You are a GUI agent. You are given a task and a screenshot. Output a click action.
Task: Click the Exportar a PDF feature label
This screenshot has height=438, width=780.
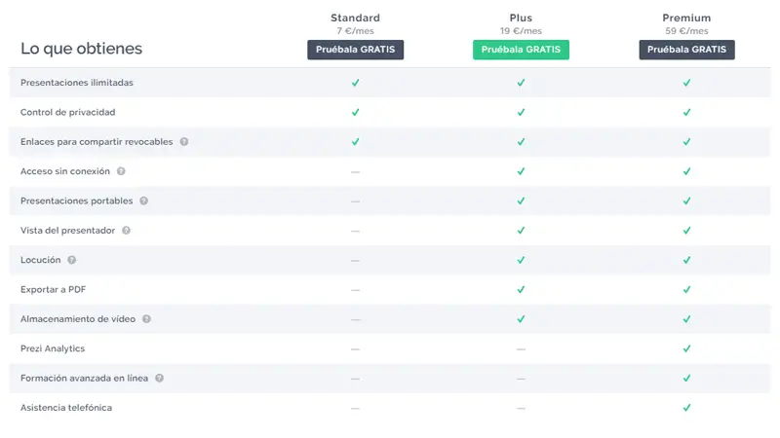(54, 289)
